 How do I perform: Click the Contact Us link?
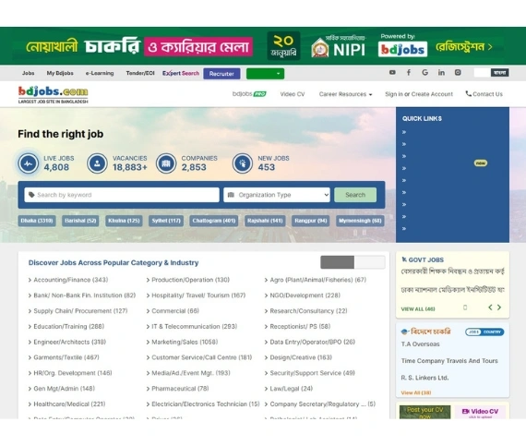[x=488, y=94]
